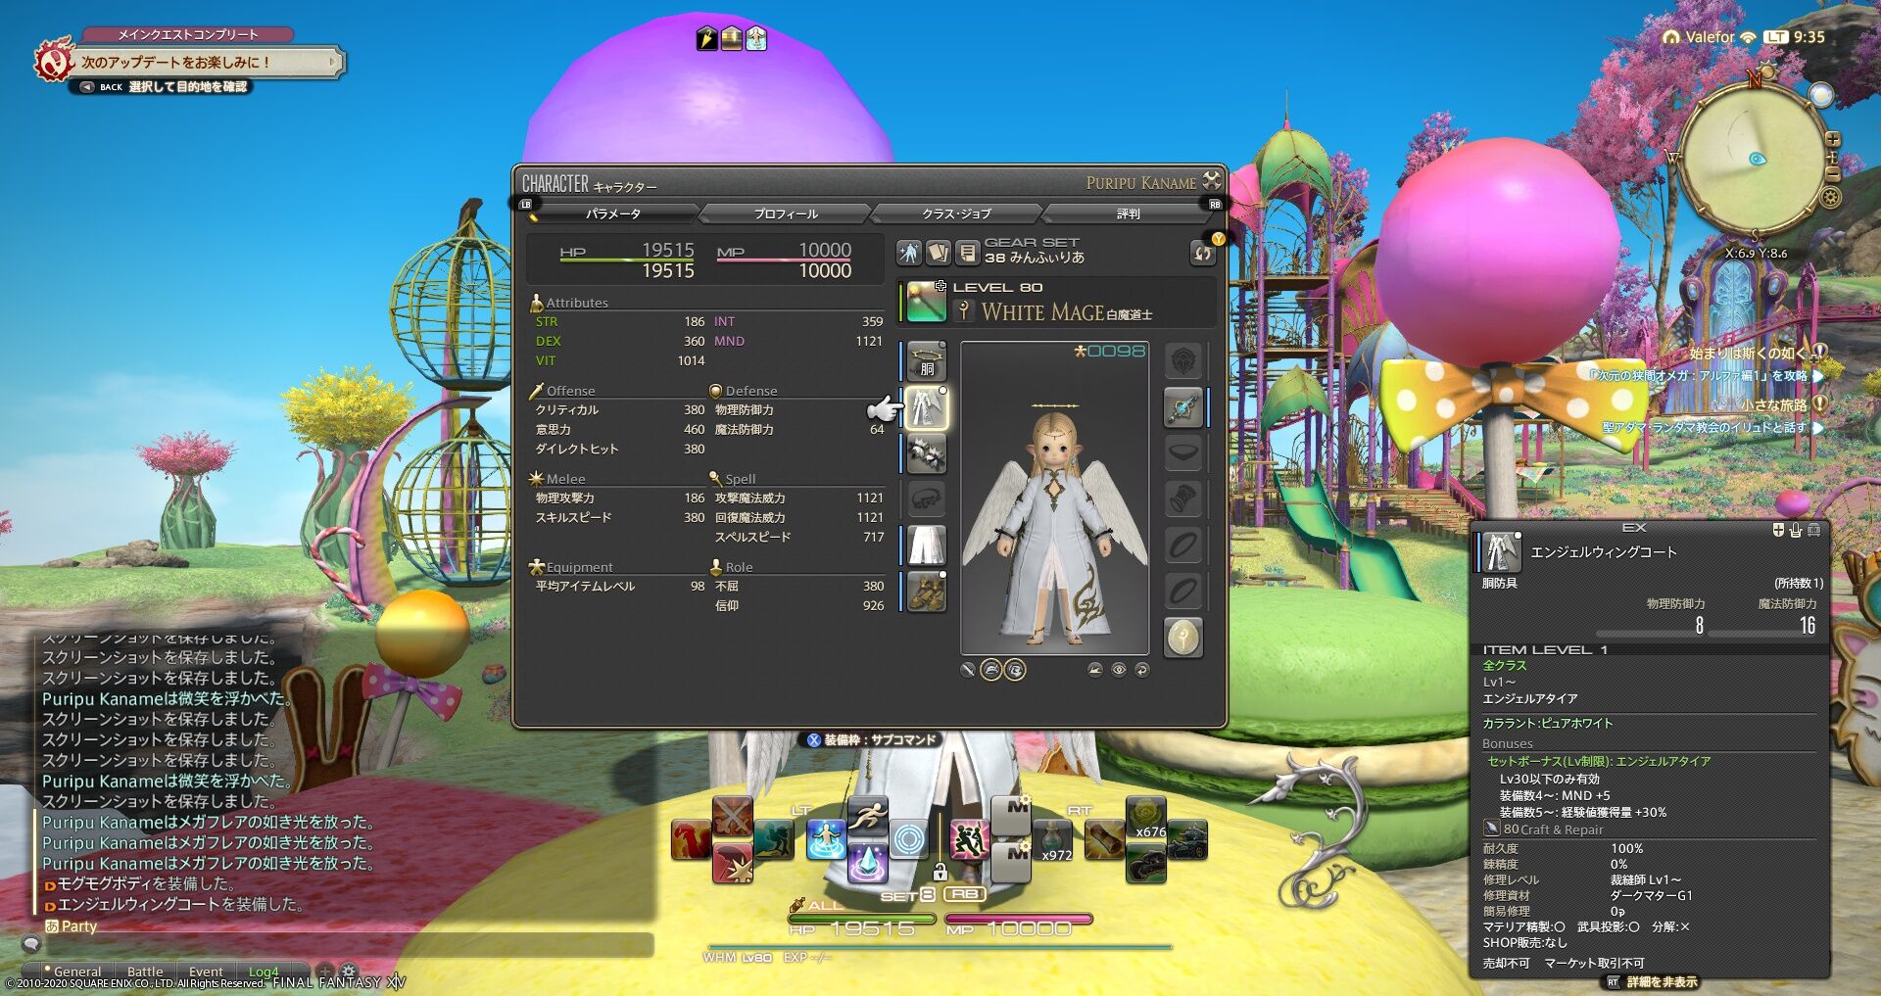The width and height of the screenshot is (1881, 996).
Task: Select the empty waist belt slot
Action: point(926,500)
